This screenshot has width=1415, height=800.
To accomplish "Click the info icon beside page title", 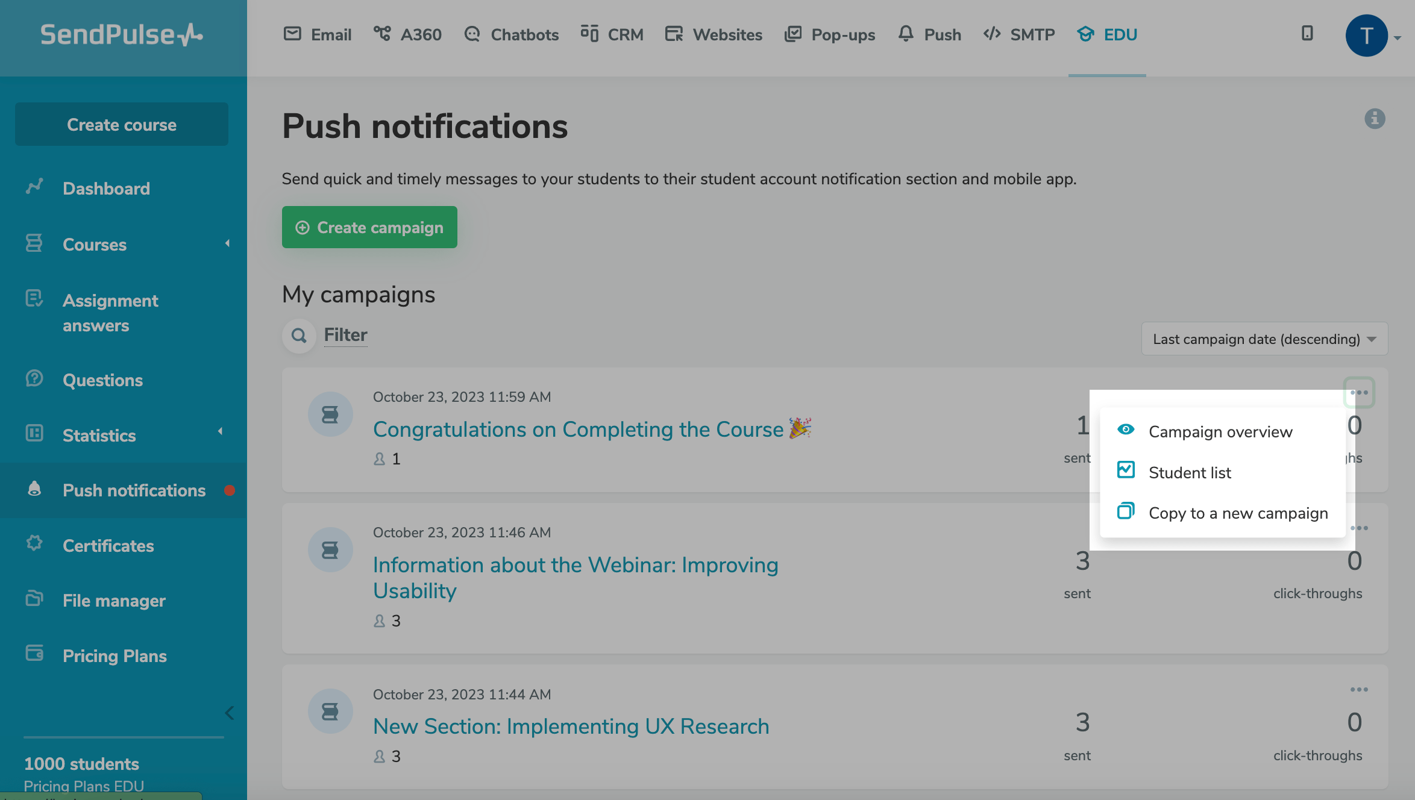I will pyautogui.click(x=1375, y=119).
